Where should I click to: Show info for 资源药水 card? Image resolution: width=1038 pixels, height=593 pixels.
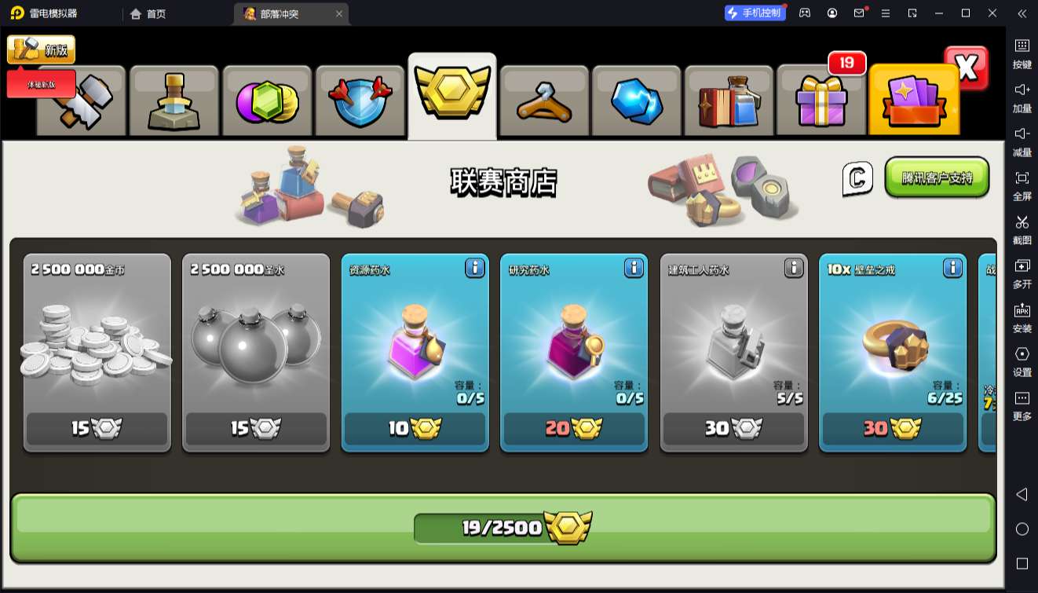[x=475, y=268]
